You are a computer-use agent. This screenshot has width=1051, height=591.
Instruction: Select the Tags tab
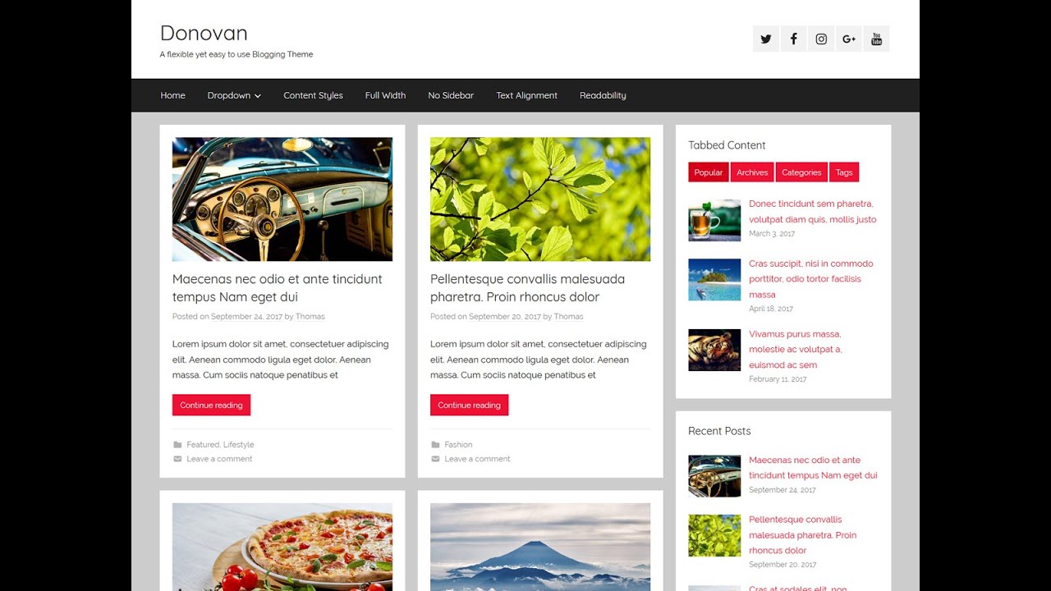tap(844, 172)
